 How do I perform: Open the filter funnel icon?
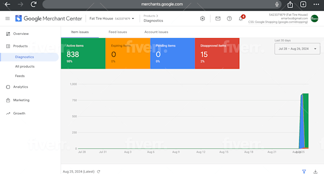coord(304,172)
